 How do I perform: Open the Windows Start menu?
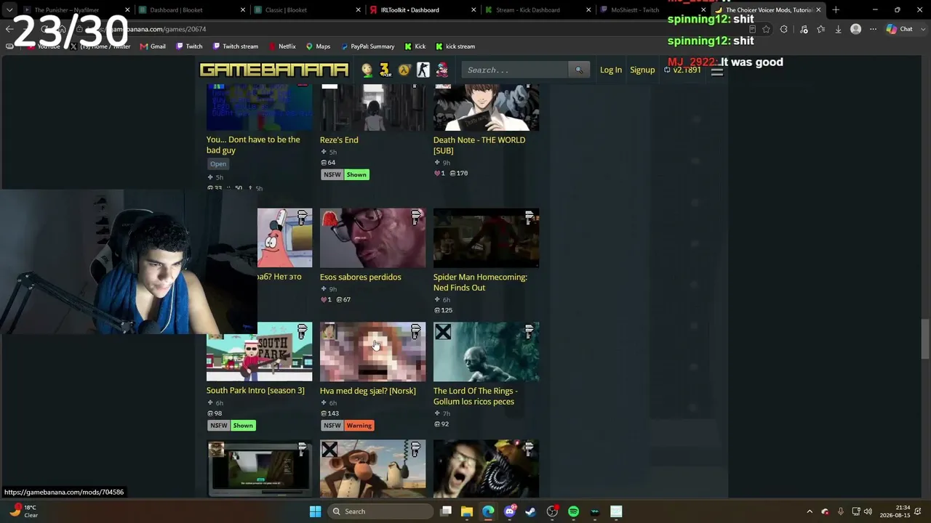click(315, 511)
